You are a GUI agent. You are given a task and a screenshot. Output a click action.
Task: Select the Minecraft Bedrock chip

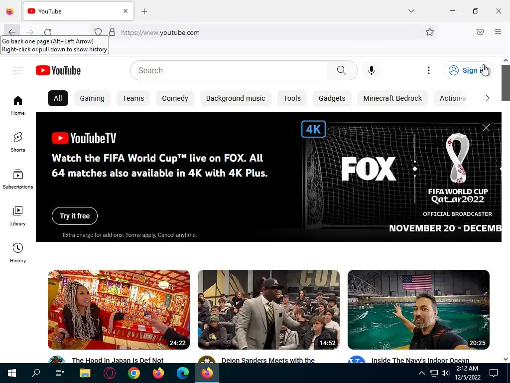pyautogui.click(x=392, y=98)
